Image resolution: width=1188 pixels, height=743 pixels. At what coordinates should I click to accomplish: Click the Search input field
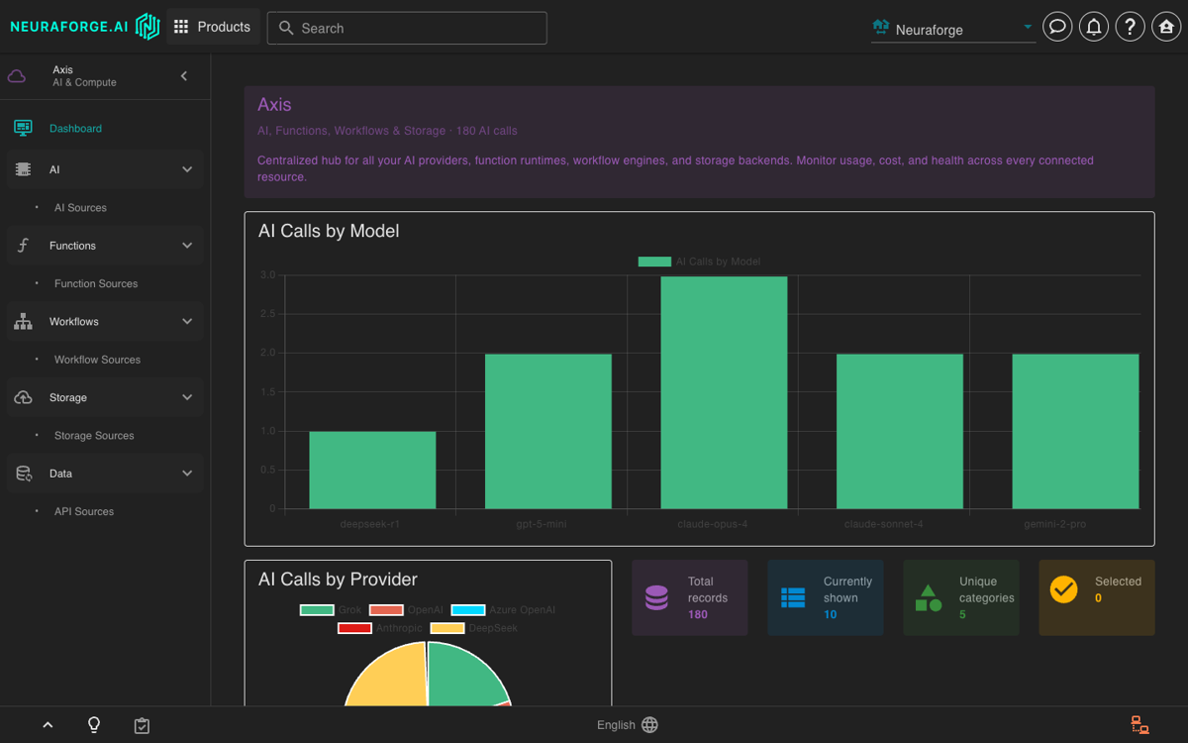tap(407, 28)
